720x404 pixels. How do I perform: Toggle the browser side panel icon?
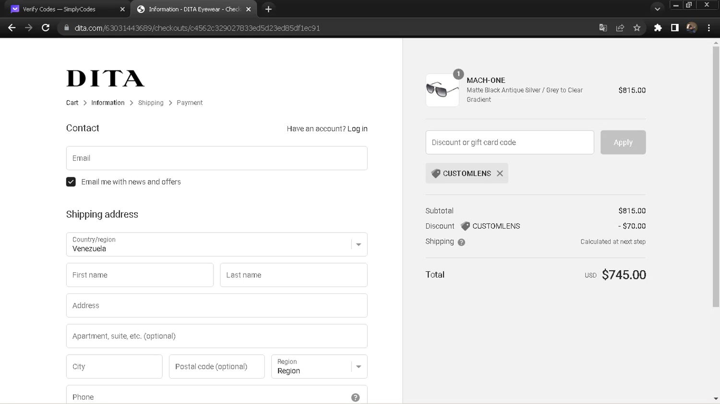point(675,28)
